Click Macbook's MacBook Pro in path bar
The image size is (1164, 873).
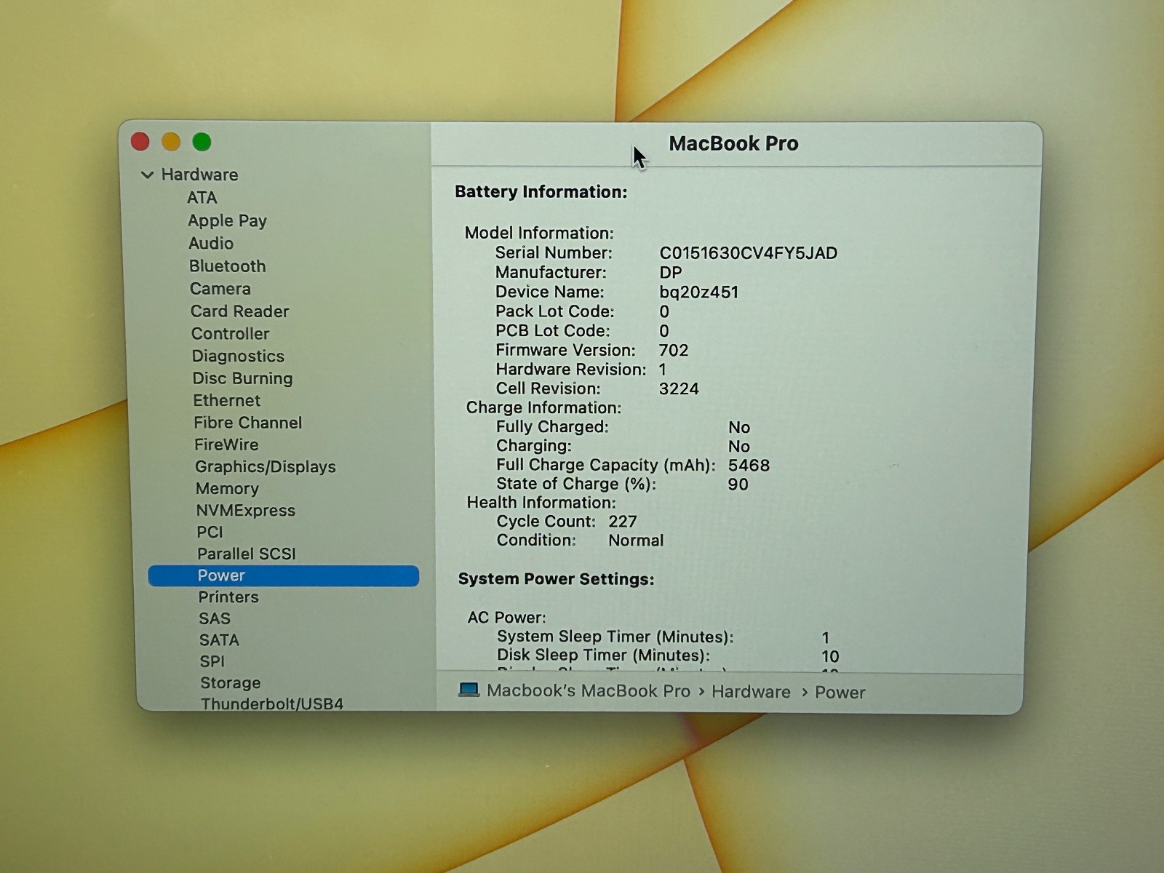click(589, 691)
